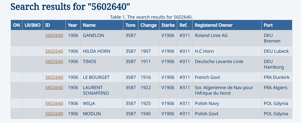
Task: Open the MODLIN entry's ID link
Action: [x=54, y=114]
